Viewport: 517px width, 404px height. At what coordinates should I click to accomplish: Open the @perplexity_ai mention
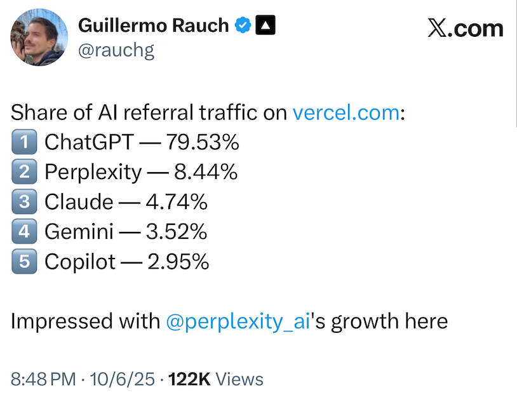[236, 321]
